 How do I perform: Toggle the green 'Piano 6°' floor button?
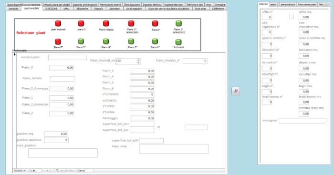pyautogui.click(x=155, y=41)
